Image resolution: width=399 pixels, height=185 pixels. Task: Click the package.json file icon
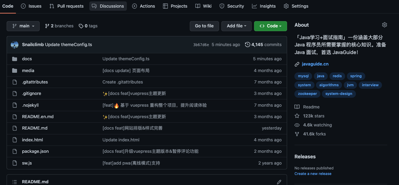tap(15, 151)
